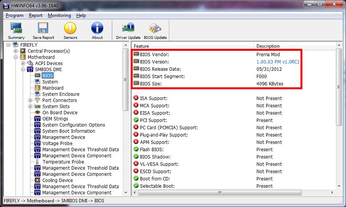Screen dimensions: 346x207
Task: Click the Cooling Device fan icon
Action: [x=37, y=180]
